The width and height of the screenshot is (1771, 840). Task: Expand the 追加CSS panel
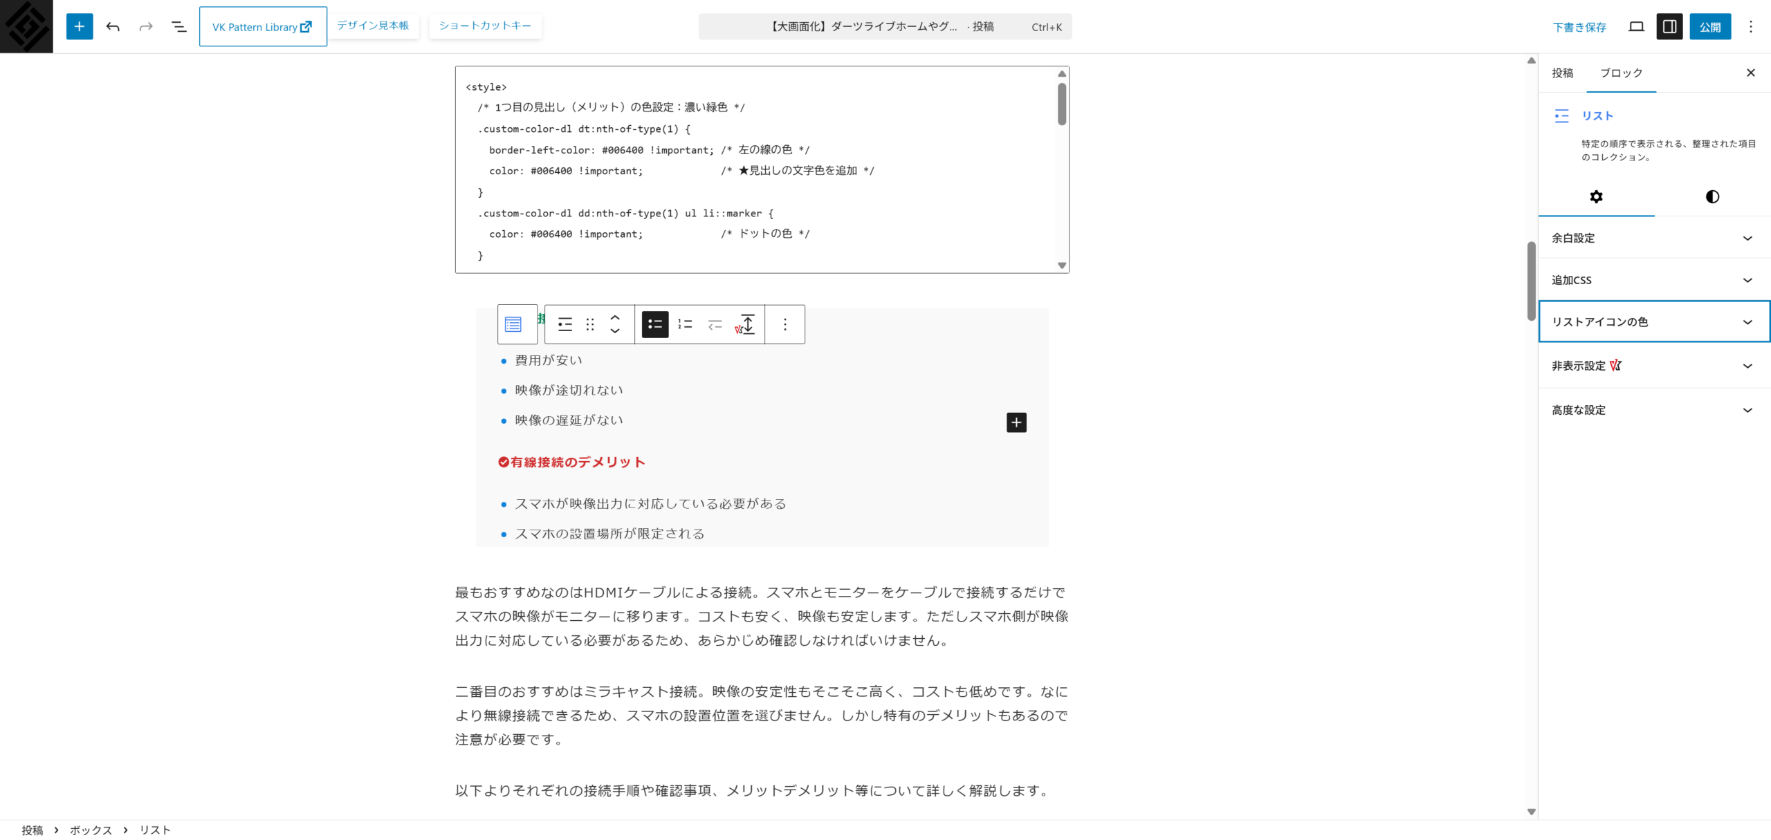[1653, 280]
